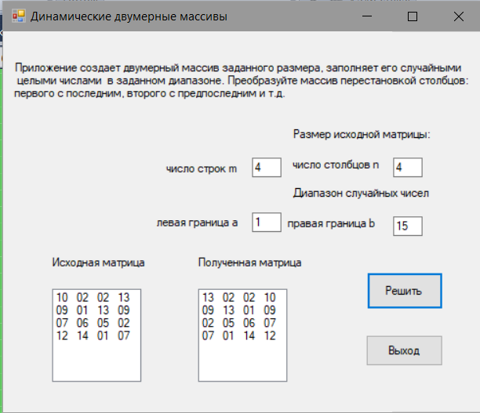Click the правая граница b label
Viewport: 480px width, 413px height.
pos(331,223)
